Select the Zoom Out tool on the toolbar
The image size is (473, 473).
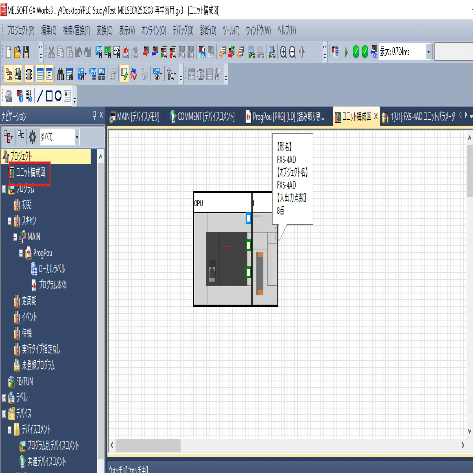tap(292, 52)
